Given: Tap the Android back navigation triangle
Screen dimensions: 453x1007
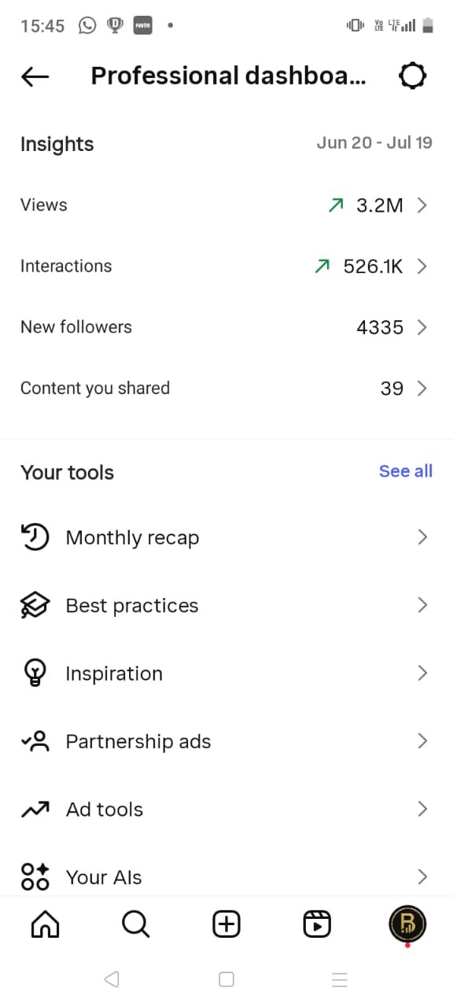Looking at the screenshot, I should [112, 979].
